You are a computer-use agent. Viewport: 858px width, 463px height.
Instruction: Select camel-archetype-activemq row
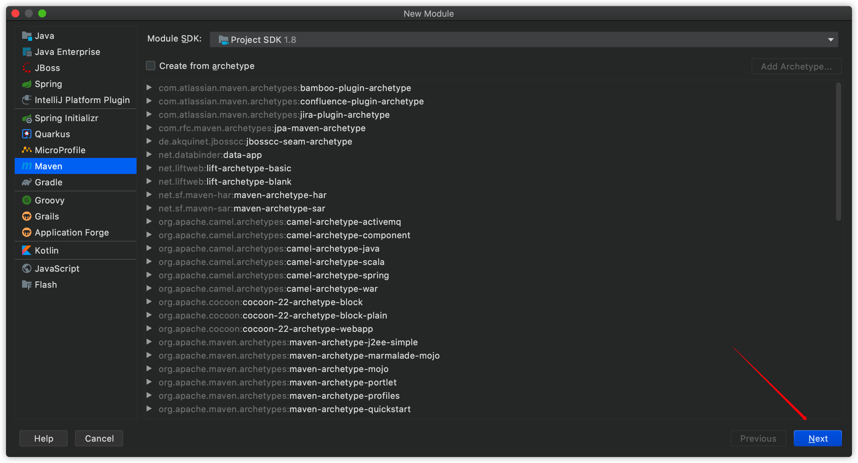click(x=490, y=222)
